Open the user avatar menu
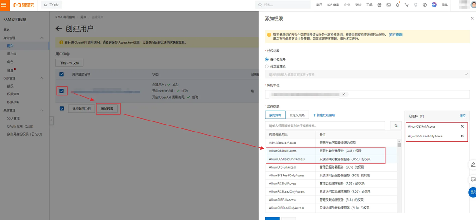 tap(473, 5)
